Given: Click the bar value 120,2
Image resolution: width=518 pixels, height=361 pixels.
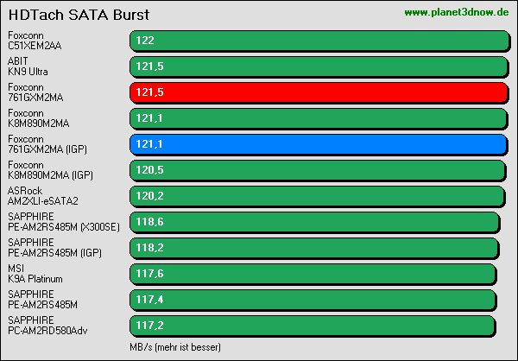Looking at the screenshot, I should 149,196.
